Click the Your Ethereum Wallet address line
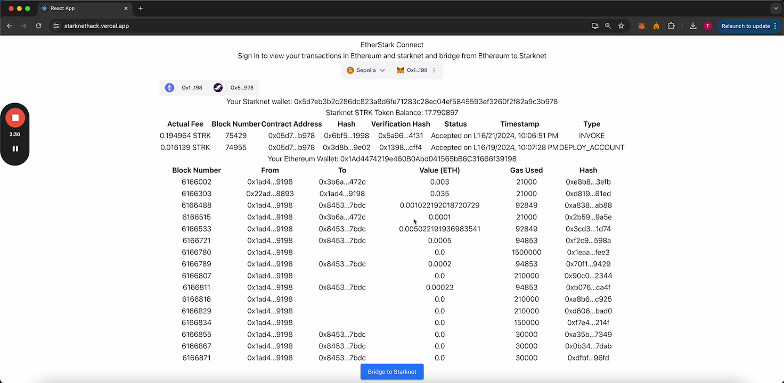784x383 pixels. pos(392,159)
